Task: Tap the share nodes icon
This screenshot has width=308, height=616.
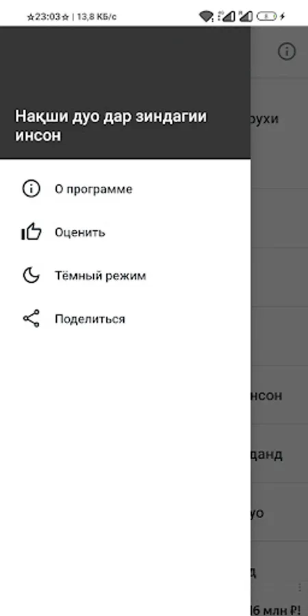Action: tap(31, 318)
